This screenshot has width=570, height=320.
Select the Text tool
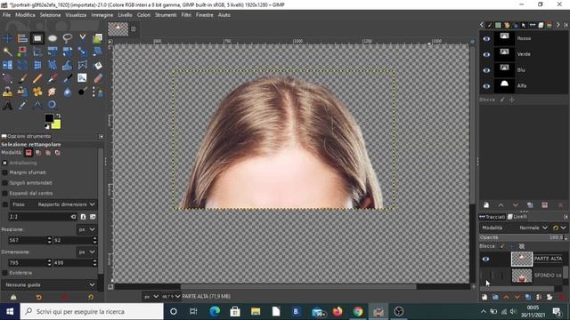7,106
